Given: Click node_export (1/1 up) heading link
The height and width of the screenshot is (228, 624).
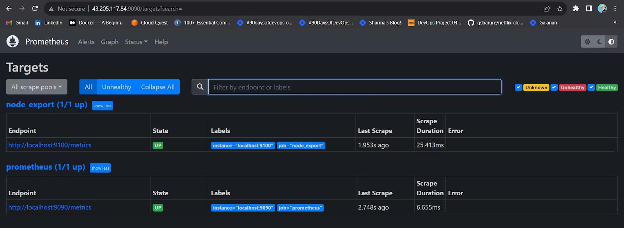Looking at the screenshot, I should pos(47,105).
